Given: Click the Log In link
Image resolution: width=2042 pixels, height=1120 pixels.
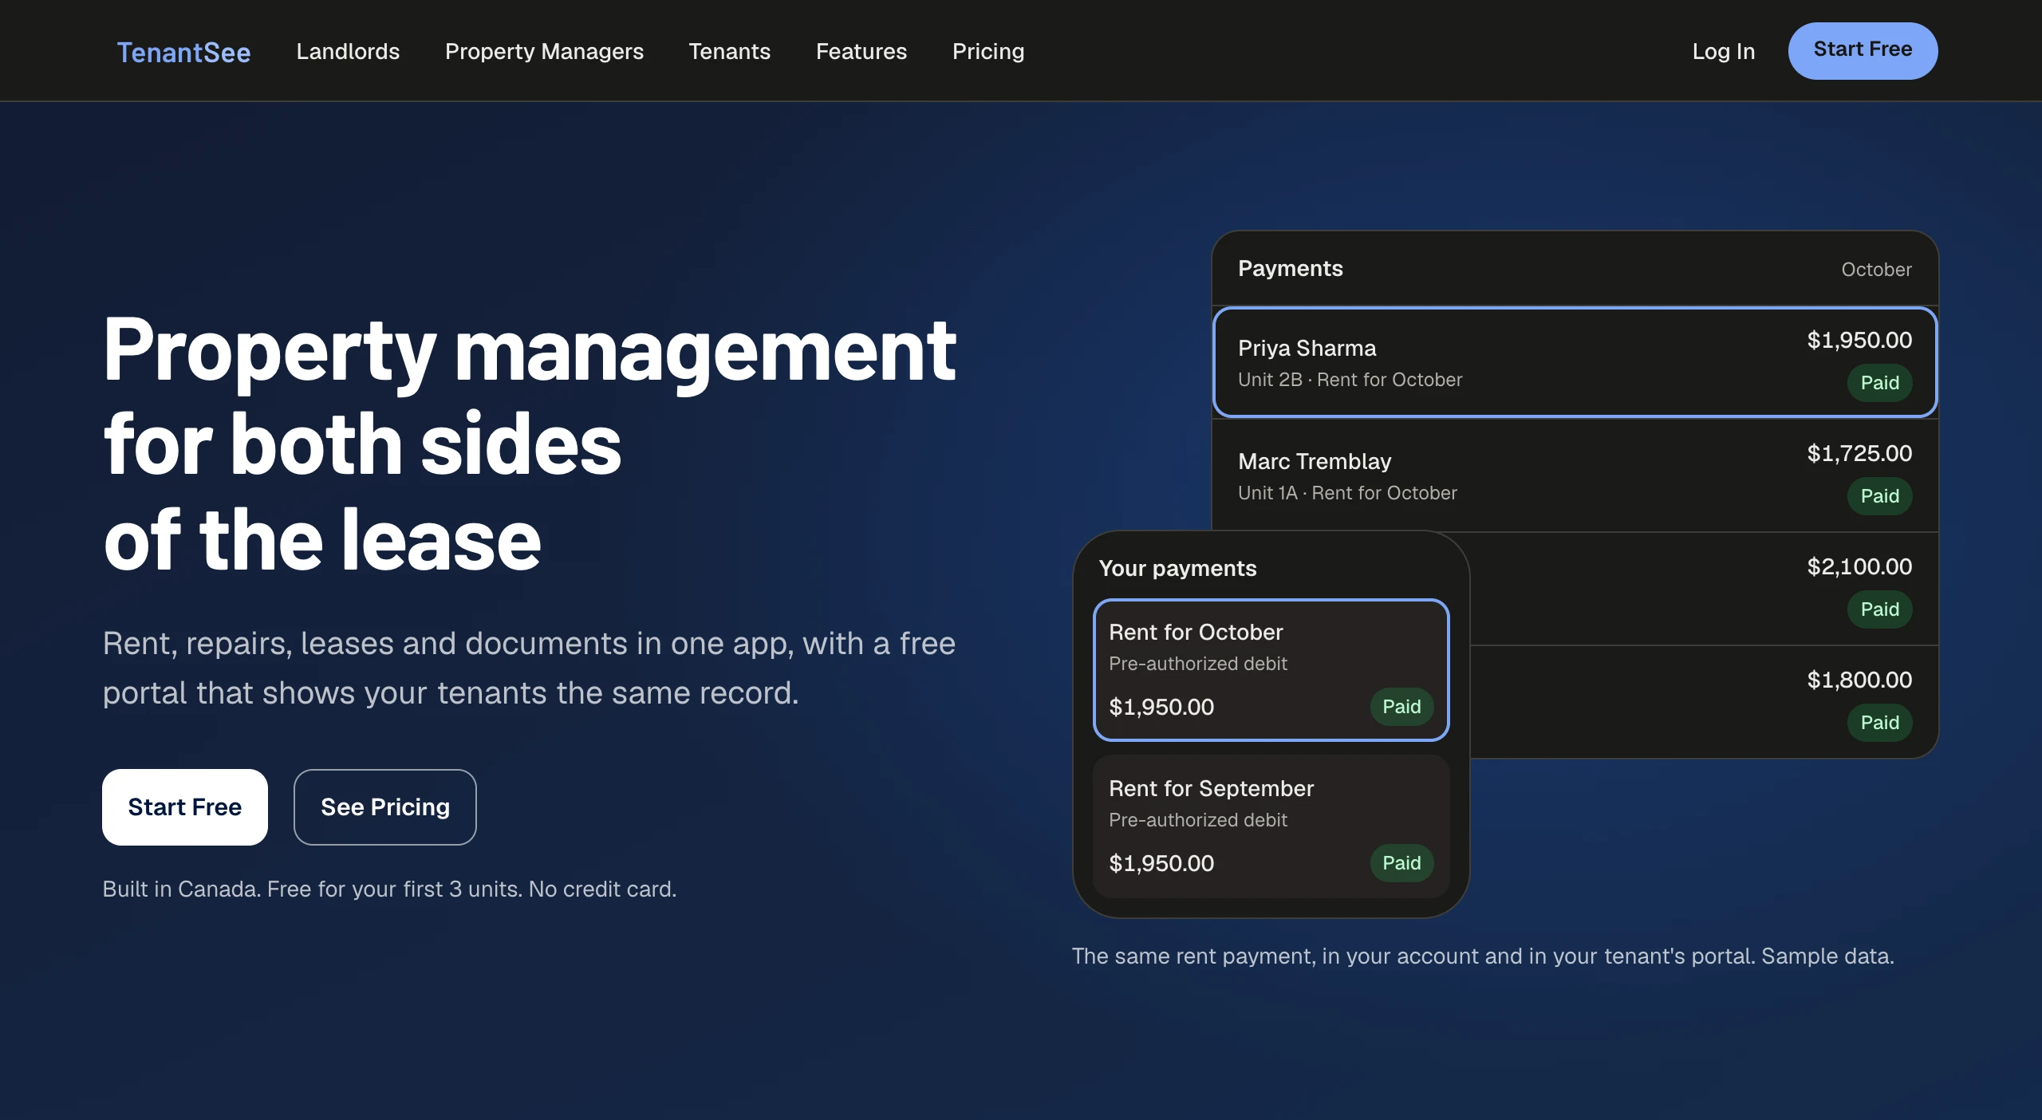Looking at the screenshot, I should pyautogui.click(x=1724, y=51).
